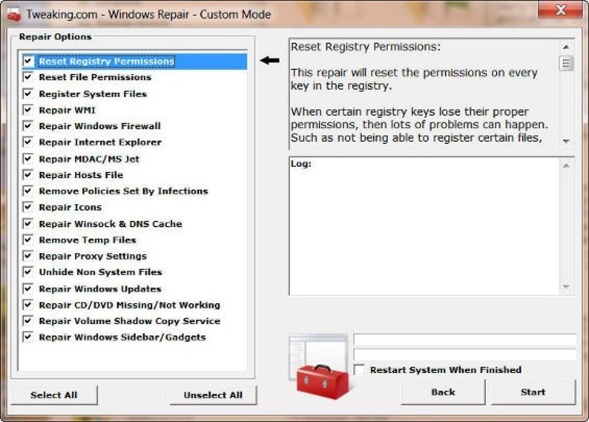Toggle Reset File Permissions option
The width and height of the screenshot is (589, 422).
tap(28, 77)
